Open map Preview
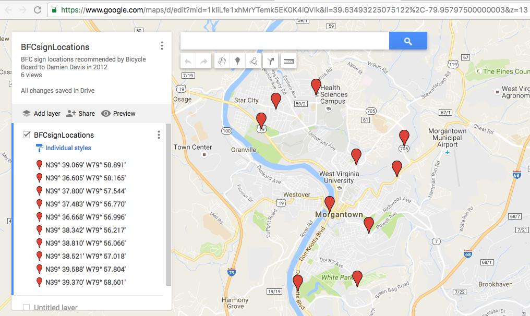This screenshot has width=530, height=316. click(118, 113)
